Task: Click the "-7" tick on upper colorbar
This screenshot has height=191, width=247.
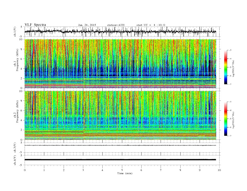Action: 230,84
